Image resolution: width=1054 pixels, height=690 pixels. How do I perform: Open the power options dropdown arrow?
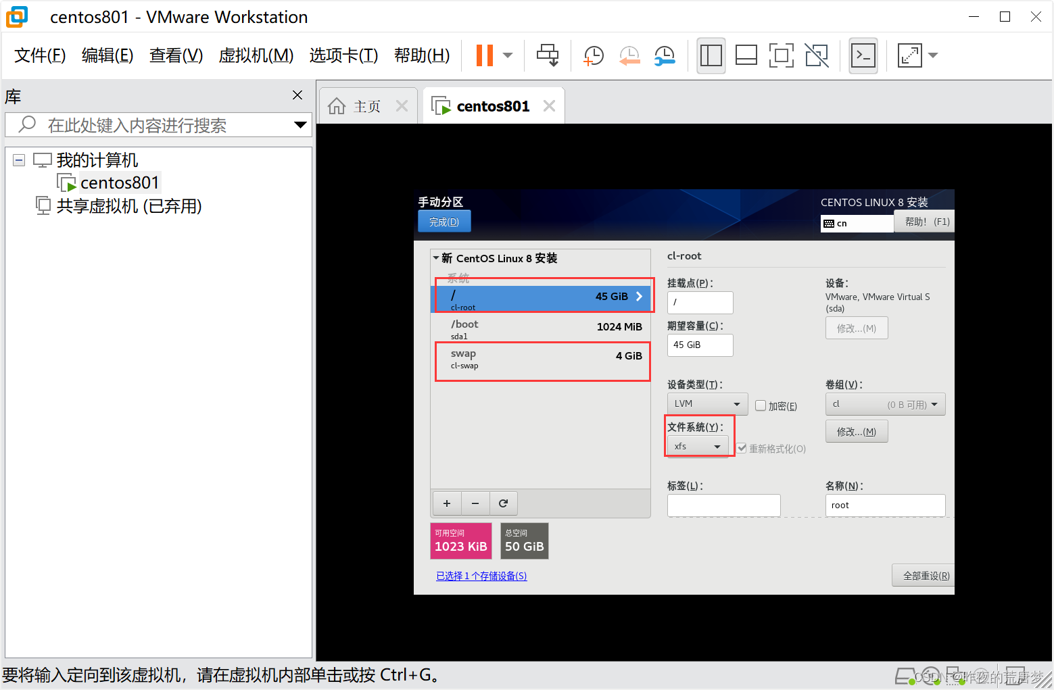508,55
